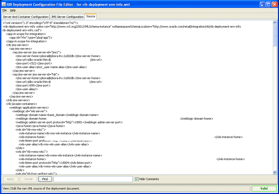279x194 pixels.
Task: Click the xml version declaration line
Action: (40, 23)
